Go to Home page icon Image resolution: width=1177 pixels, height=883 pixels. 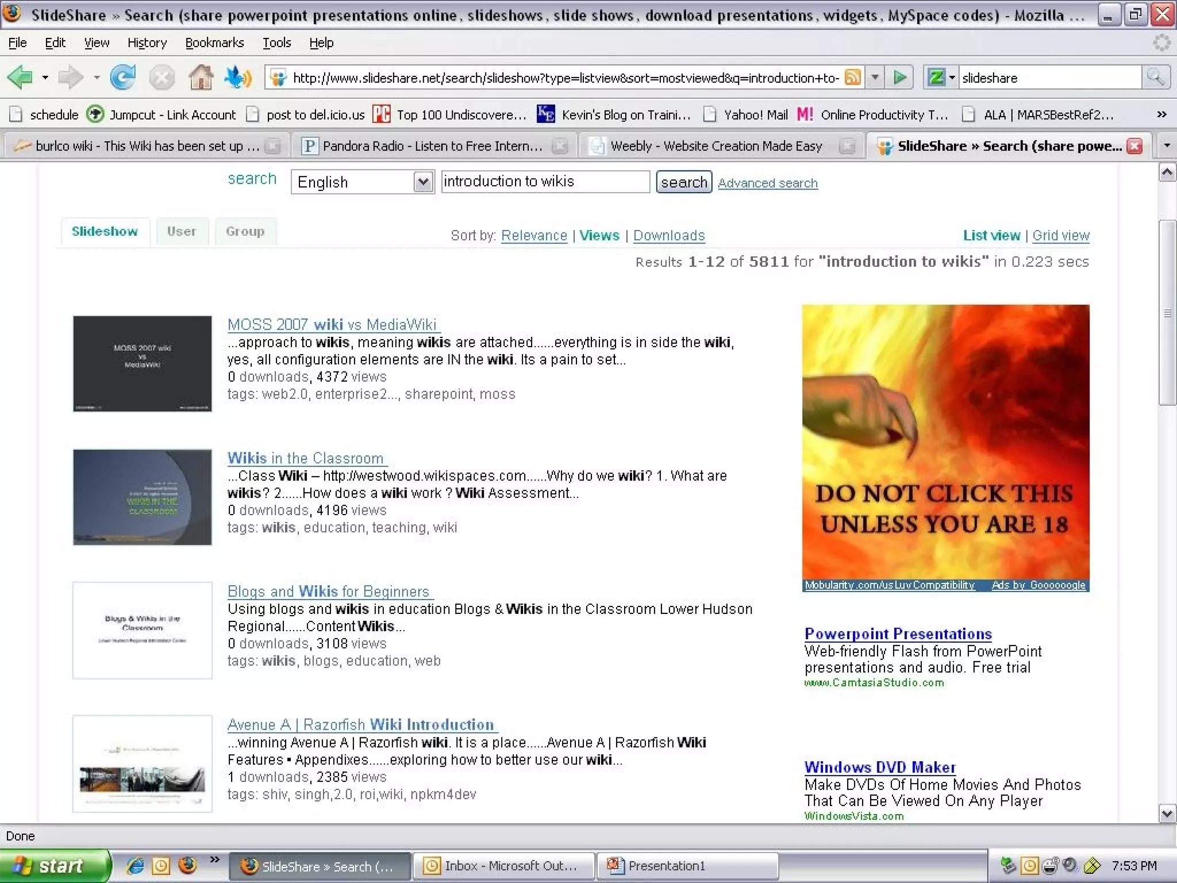click(x=201, y=77)
